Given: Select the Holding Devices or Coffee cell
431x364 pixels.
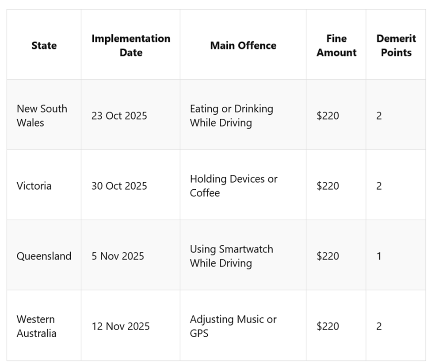Looking at the screenshot, I should click(x=233, y=186).
